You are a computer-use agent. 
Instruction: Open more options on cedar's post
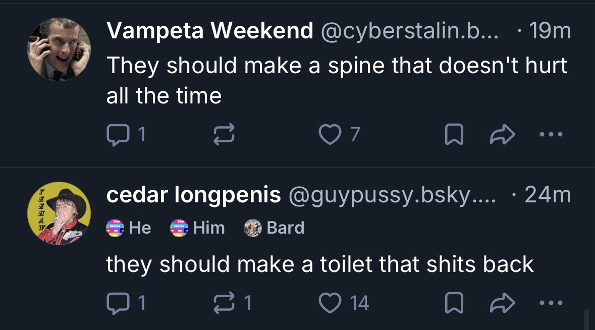[x=550, y=303]
